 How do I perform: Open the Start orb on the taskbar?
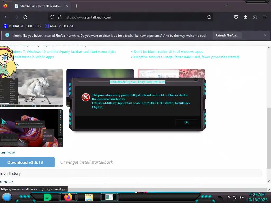tap(7, 197)
